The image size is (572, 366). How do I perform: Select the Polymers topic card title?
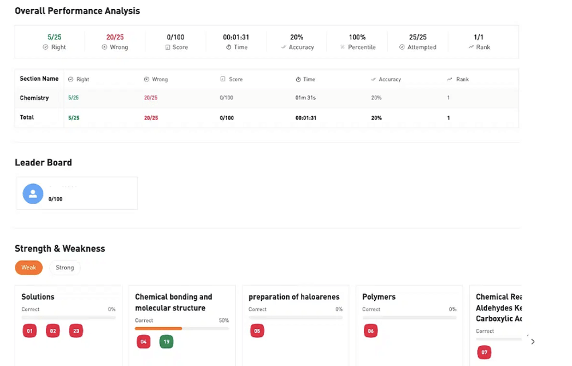coord(379,297)
